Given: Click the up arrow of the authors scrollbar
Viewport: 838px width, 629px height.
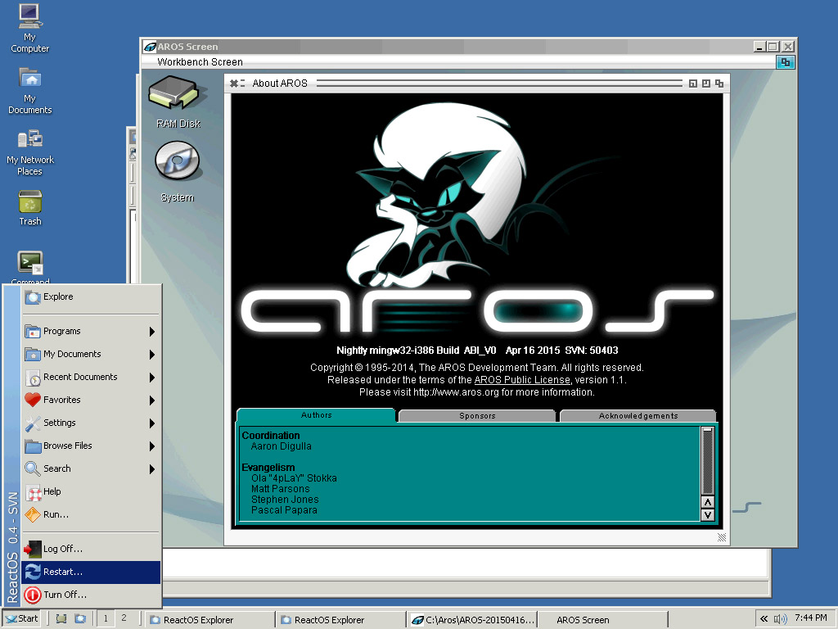Looking at the screenshot, I should 708,502.
